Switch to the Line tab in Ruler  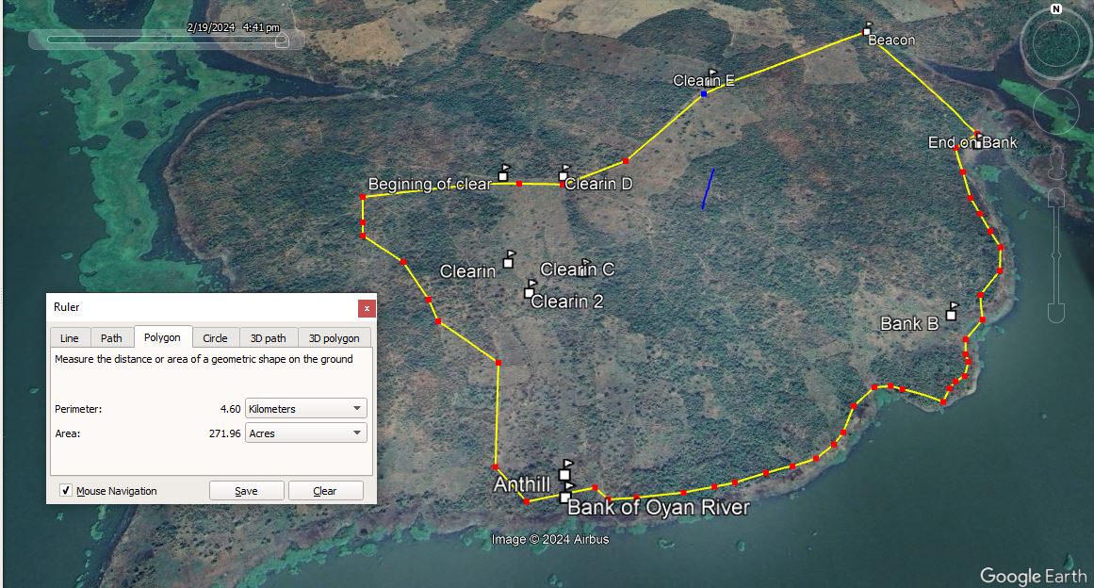[x=70, y=338]
